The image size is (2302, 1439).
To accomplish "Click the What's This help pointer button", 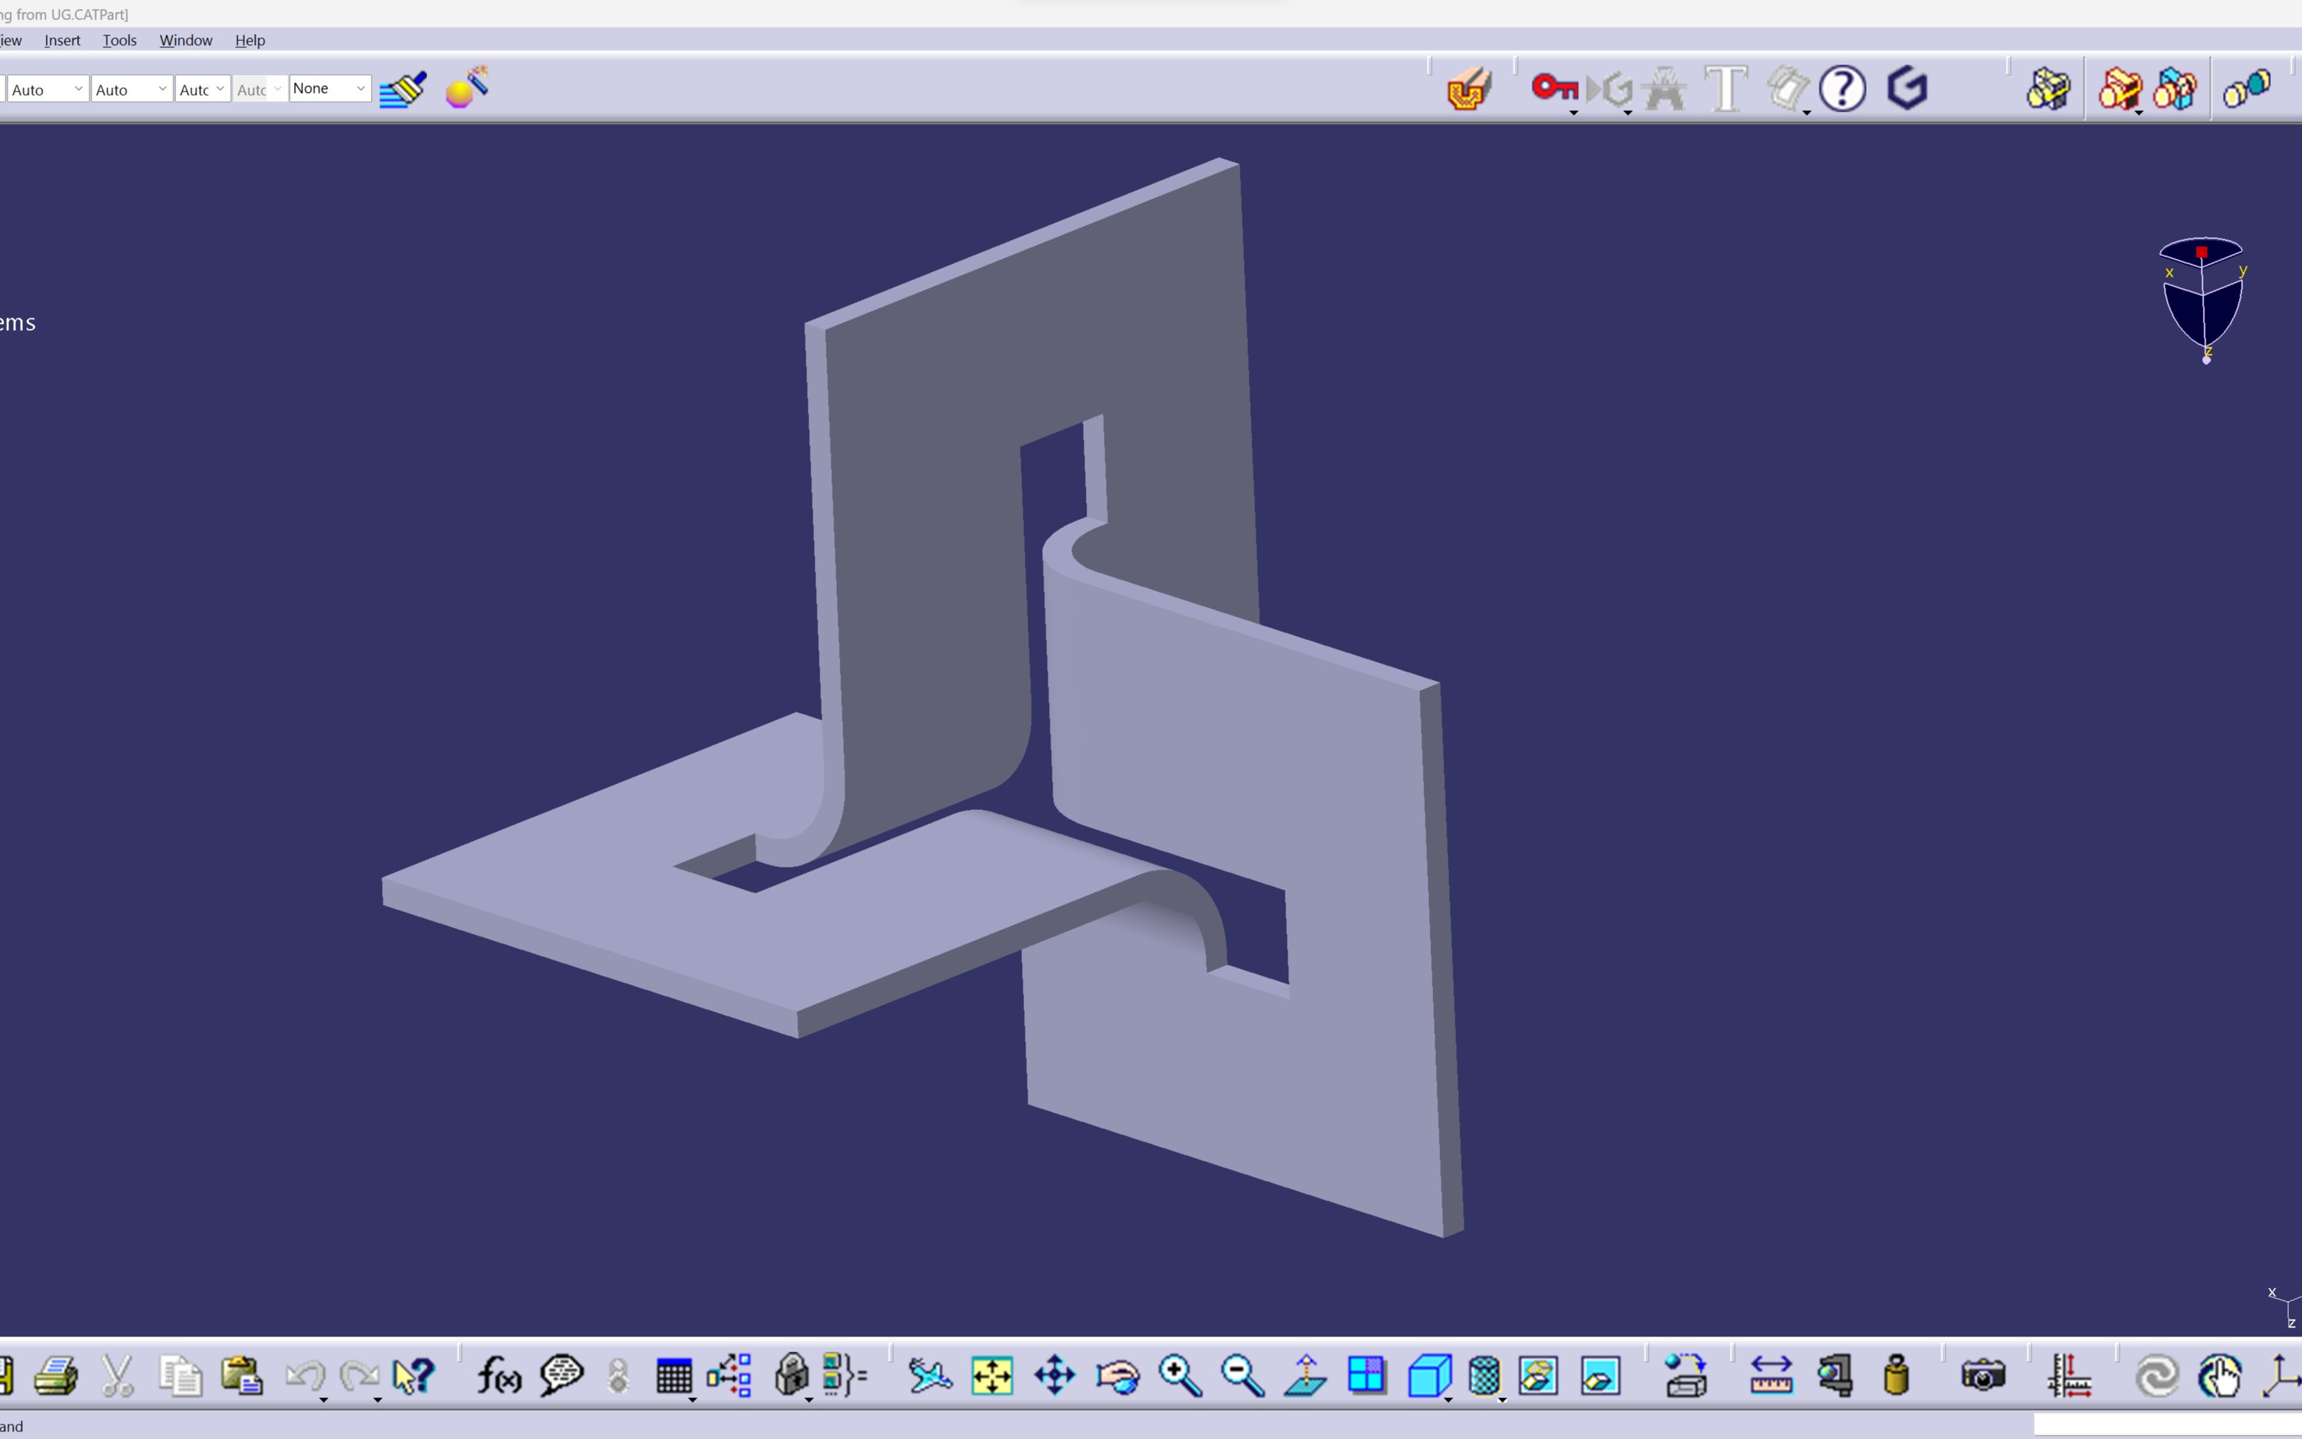I will click(414, 1376).
